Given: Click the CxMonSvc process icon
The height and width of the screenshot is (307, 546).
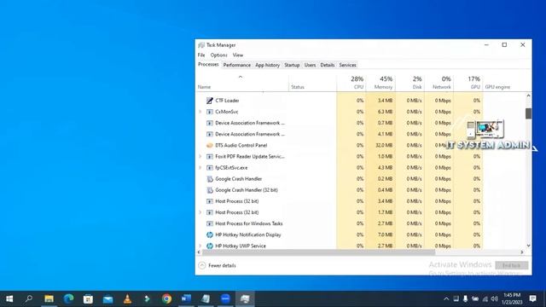Looking at the screenshot, I should click(210, 112).
